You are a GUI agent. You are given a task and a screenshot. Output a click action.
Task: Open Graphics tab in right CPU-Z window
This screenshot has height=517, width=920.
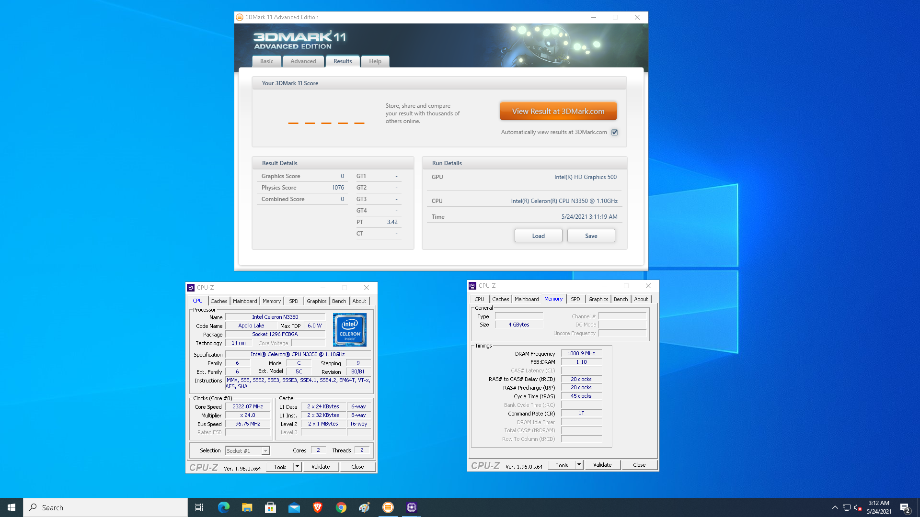tap(598, 299)
